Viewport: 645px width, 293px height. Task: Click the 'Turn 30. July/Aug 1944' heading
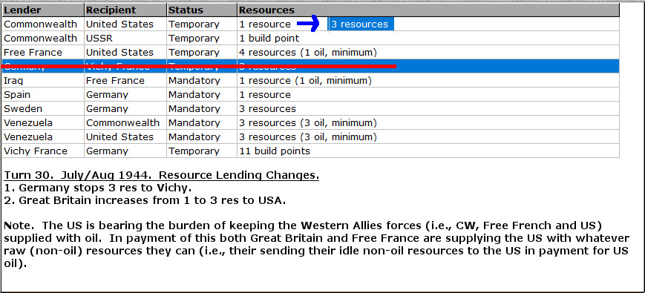(162, 176)
